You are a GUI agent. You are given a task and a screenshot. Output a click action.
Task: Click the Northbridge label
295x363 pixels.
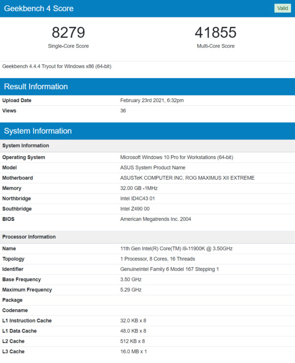17,199
